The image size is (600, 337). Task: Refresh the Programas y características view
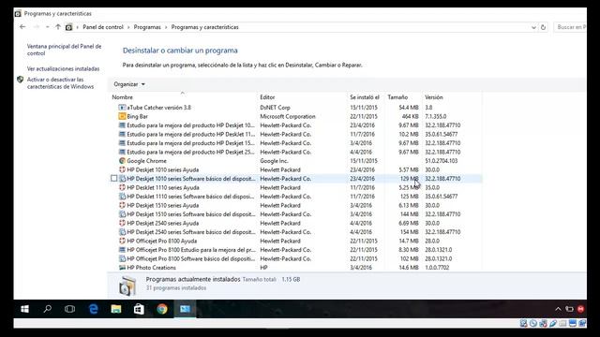[x=543, y=27]
